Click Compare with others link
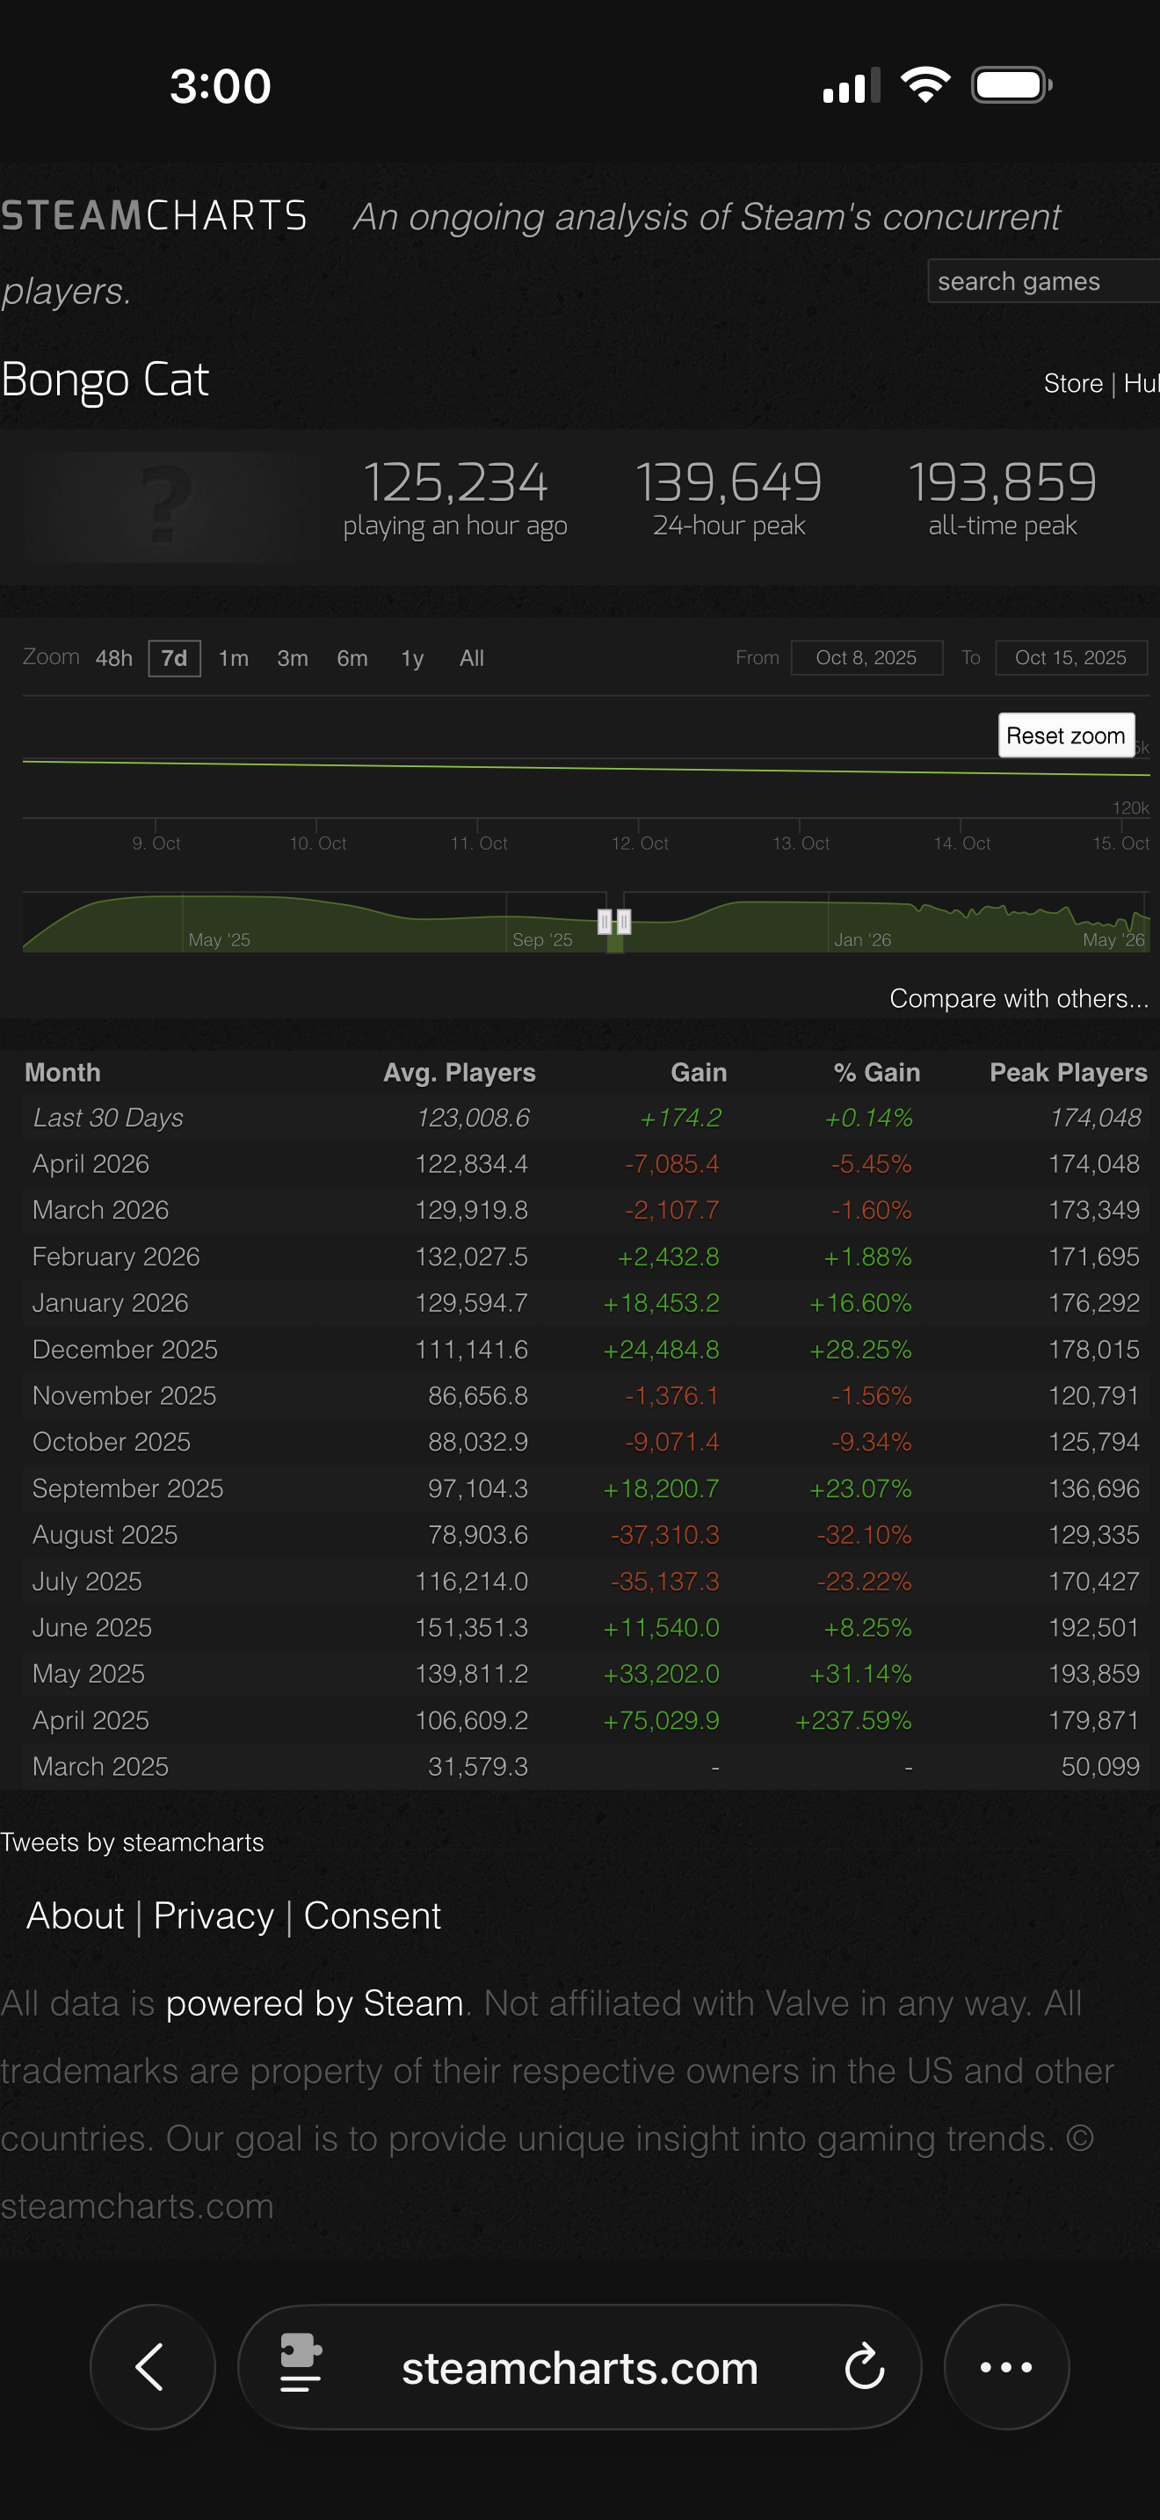Screen dimensions: 1160x2520 [1019, 998]
